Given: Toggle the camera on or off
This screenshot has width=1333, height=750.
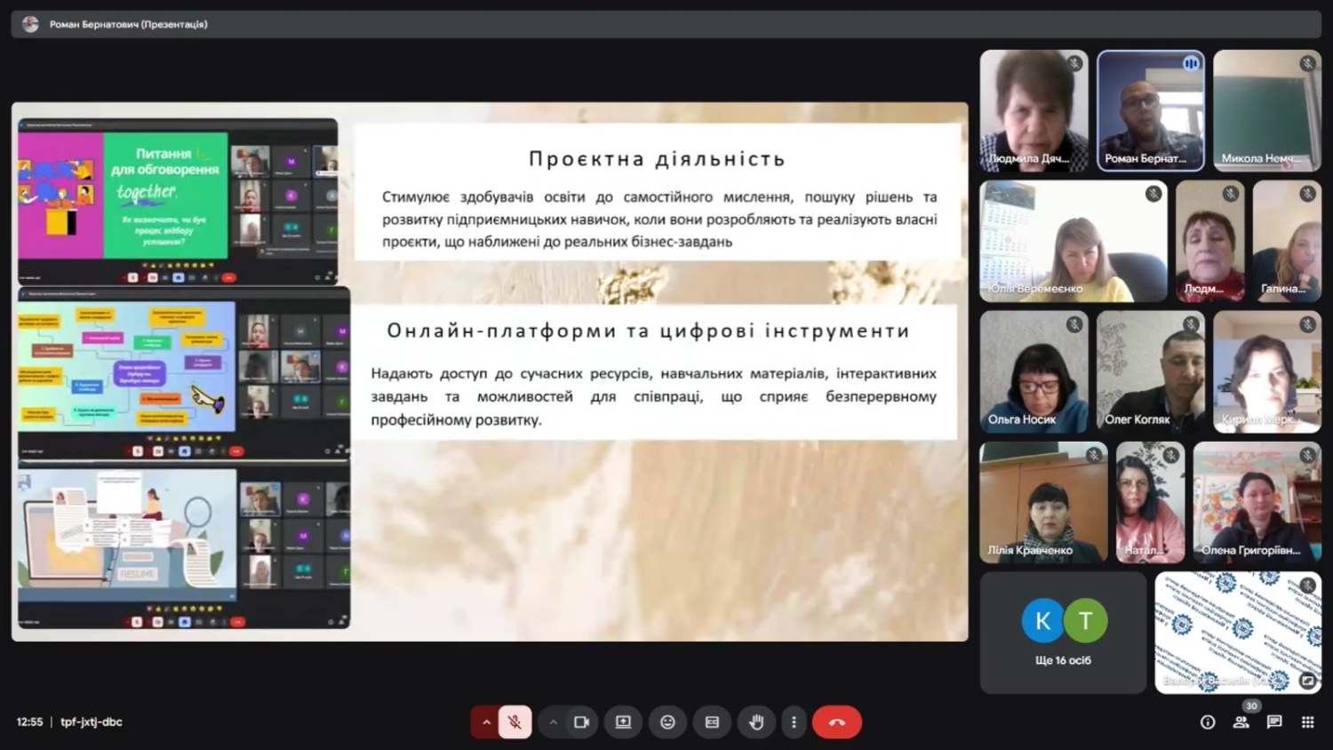Looking at the screenshot, I should [581, 722].
